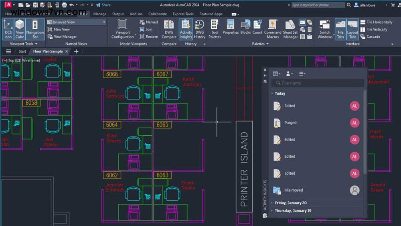Image resolution: width=401 pixels, height=226 pixels.
Task: Toggle the Command Line palette icon
Action: tap(302, 22)
